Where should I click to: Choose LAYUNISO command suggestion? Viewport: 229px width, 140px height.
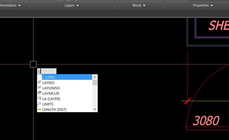pos(65,88)
